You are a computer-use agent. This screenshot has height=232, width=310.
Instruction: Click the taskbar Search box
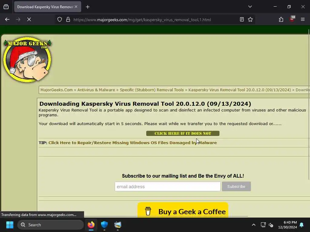[51, 225]
